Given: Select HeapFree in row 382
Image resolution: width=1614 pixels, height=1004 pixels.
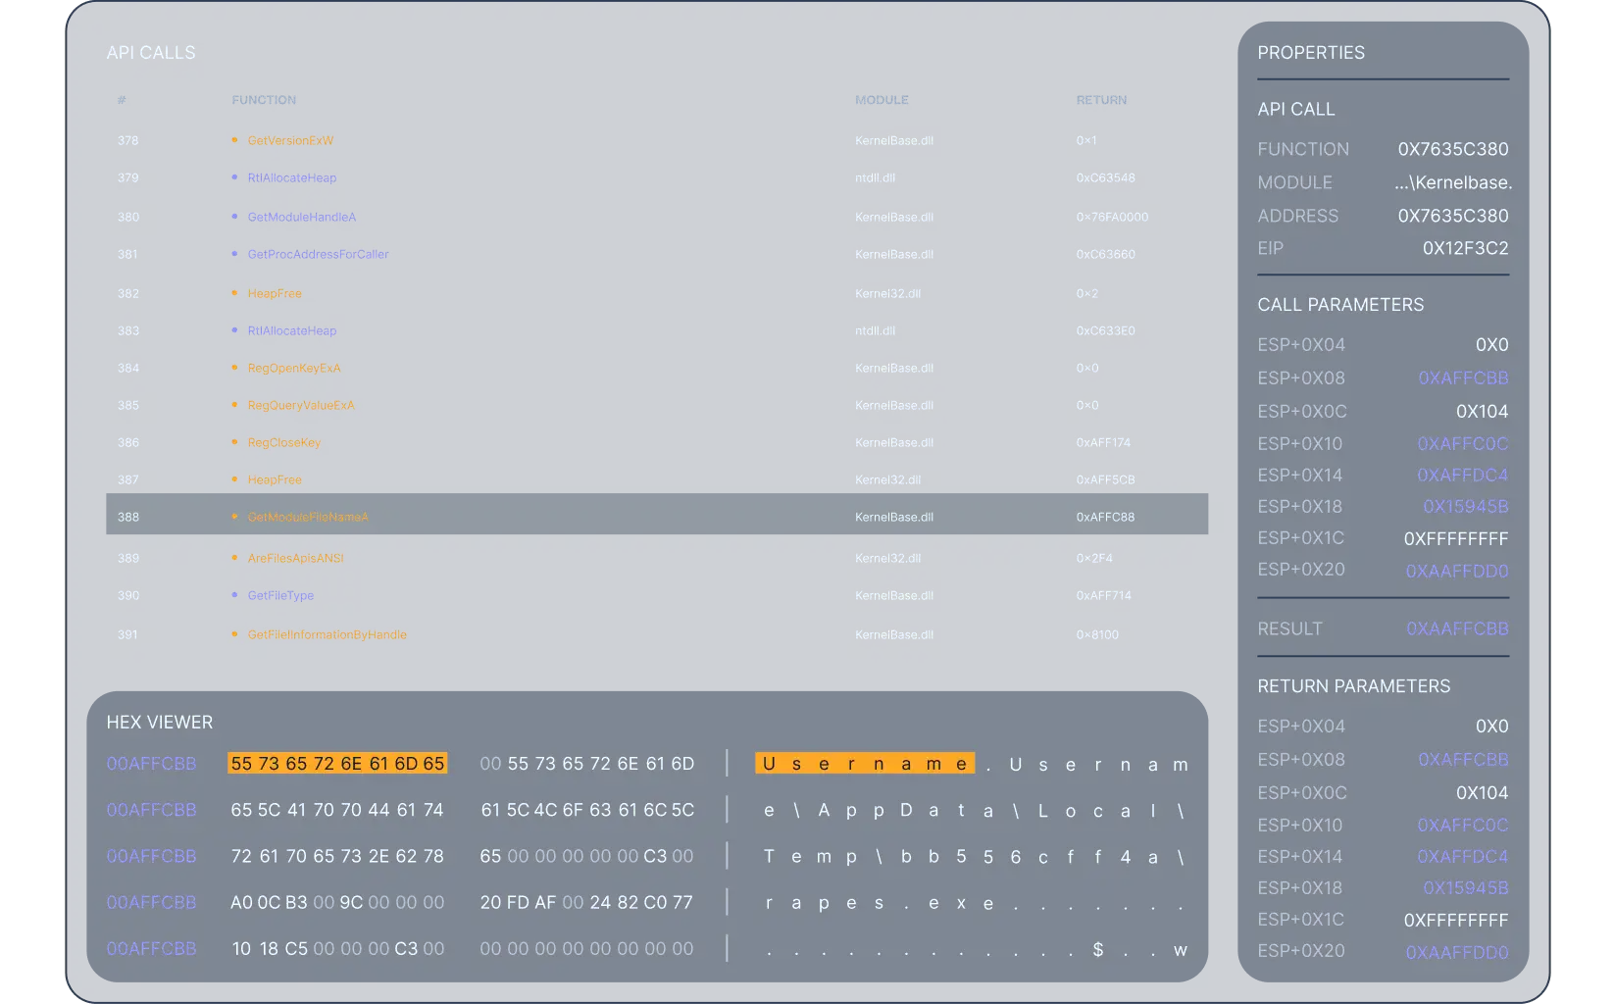Looking at the screenshot, I should point(275,293).
